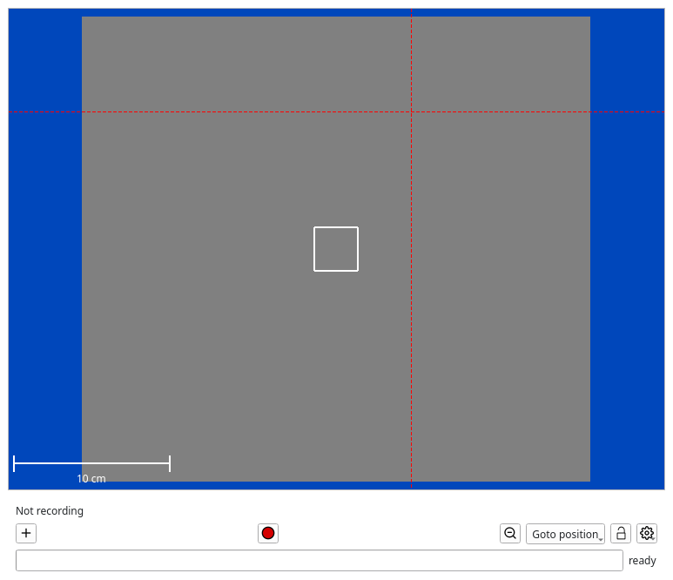
Task: Toggle the position lock icon
Action: coord(621,533)
